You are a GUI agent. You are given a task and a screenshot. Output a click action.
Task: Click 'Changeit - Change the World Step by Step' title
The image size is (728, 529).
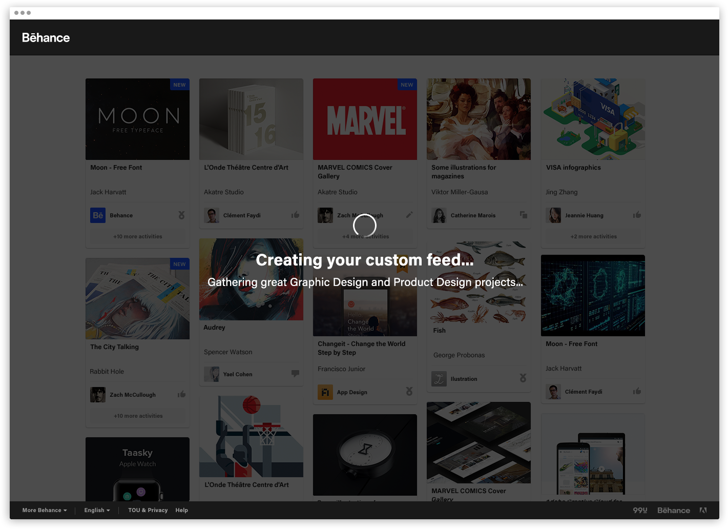click(361, 348)
